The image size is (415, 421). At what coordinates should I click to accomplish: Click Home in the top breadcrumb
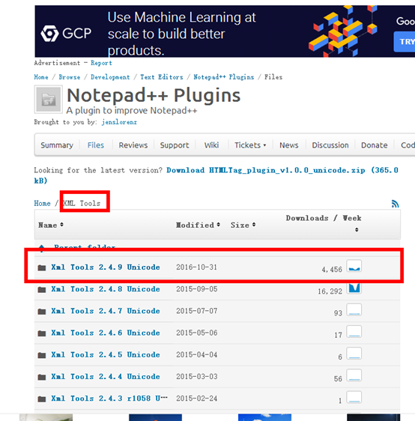tap(41, 77)
